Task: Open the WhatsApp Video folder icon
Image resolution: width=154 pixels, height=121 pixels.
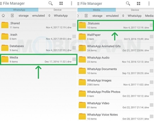Action: tap(82, 105)
